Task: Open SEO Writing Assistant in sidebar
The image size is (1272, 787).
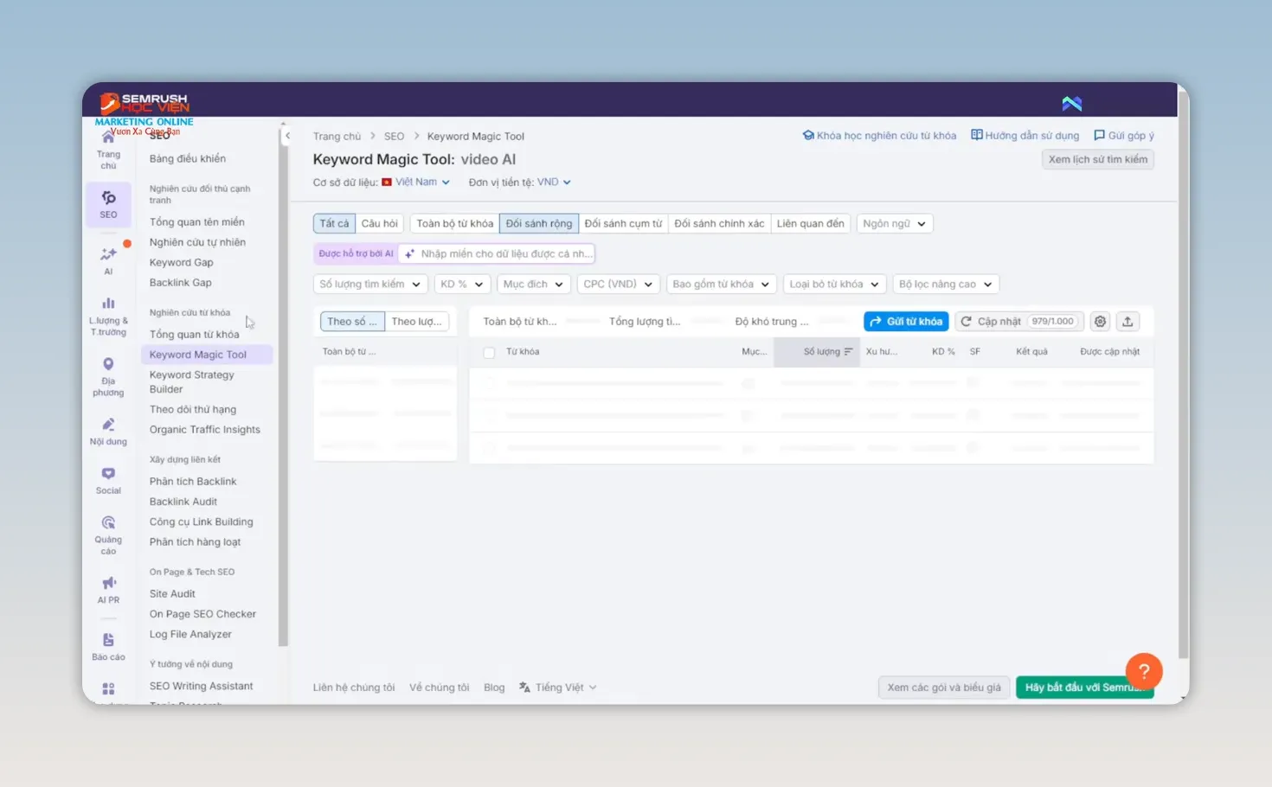Action: point(201,686)
